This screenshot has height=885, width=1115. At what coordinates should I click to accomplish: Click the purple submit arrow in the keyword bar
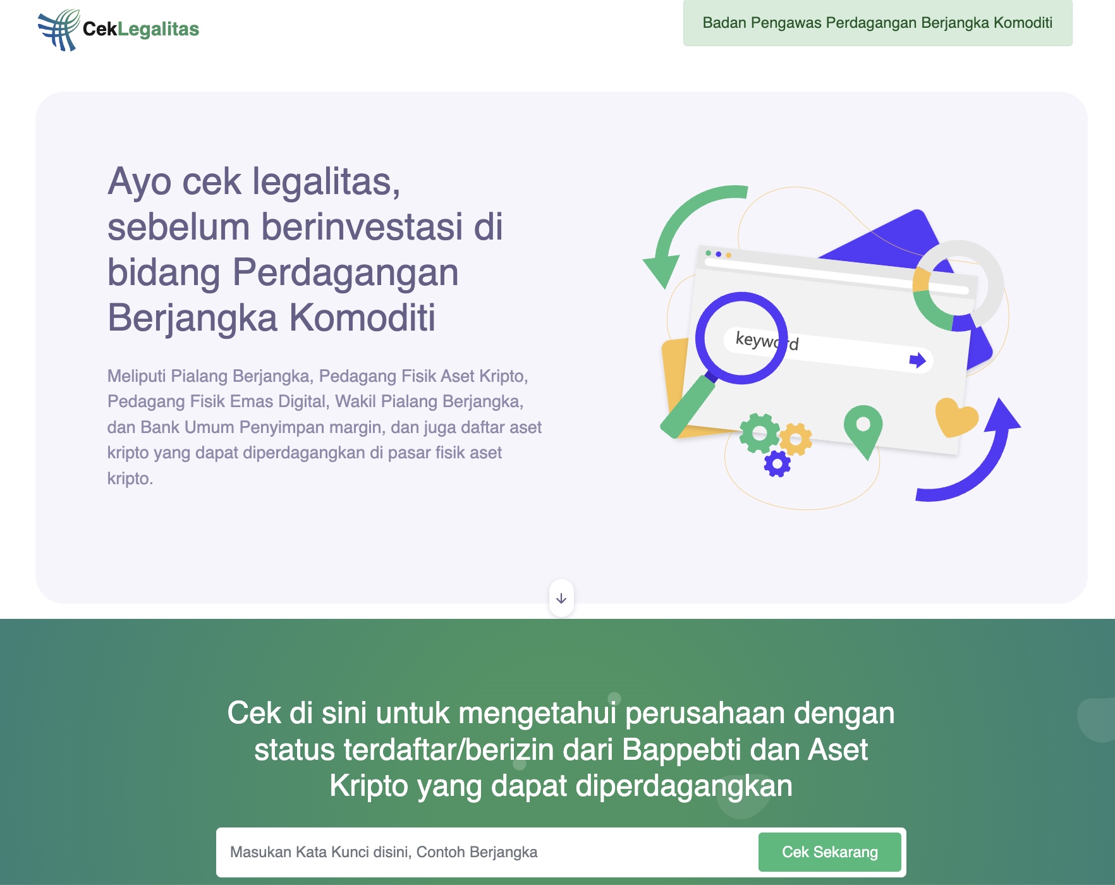918,362
